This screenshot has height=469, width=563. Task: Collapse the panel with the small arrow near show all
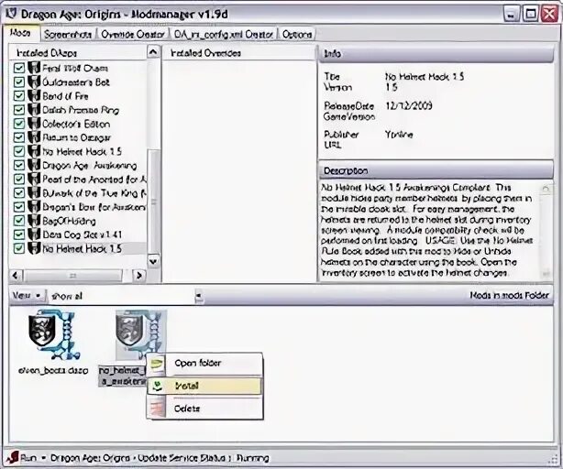(x=198, y=296)
